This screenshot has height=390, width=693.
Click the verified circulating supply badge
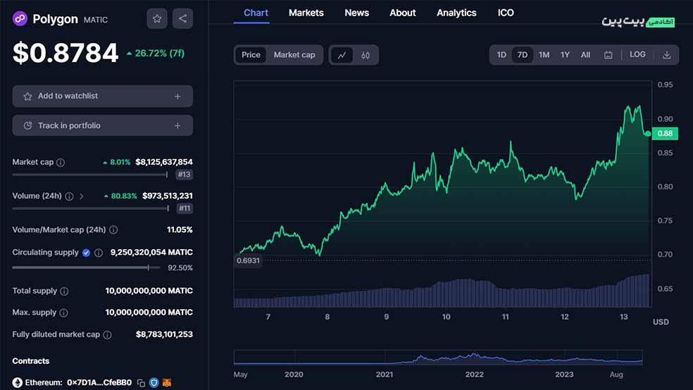pyautogui.click(x=86, y=253)
